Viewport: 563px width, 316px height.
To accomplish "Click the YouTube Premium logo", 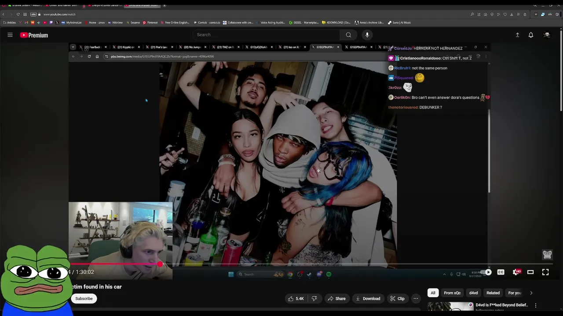I will [x=34, y=35].
